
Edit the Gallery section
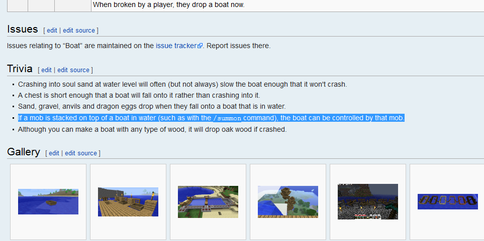tap(54, 153)
